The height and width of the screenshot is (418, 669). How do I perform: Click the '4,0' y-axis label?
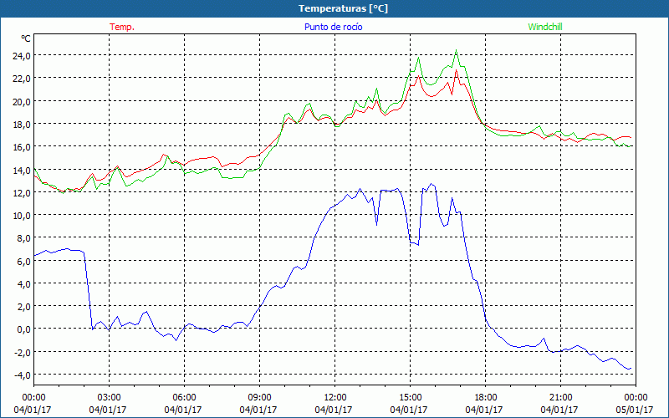click(24, 284)
